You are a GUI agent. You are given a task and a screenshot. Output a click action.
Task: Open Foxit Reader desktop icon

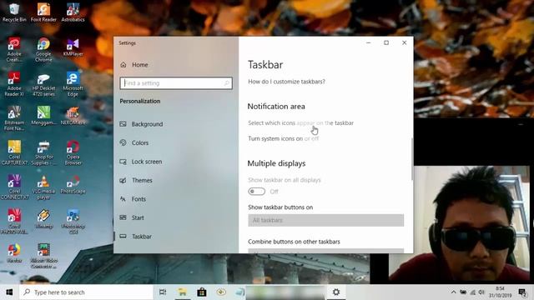click(43, 12)
